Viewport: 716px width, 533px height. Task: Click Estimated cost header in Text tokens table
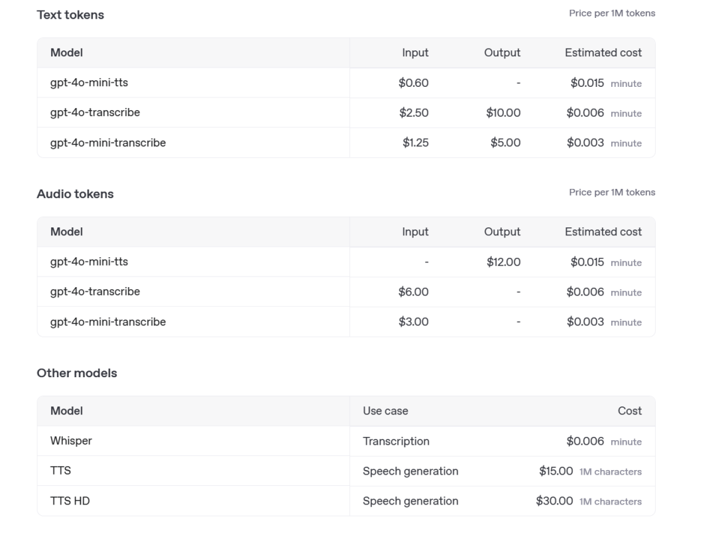603,52
